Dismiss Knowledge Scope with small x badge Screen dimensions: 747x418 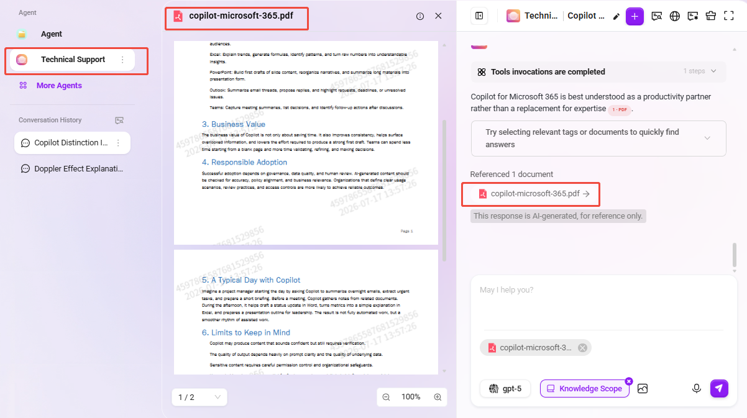tap(628, 381)
